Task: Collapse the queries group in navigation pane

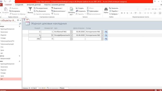Action: (x=19, y=56)
